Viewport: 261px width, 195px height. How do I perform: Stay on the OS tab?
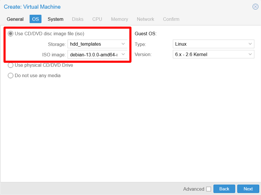click(x=35, y=19)
